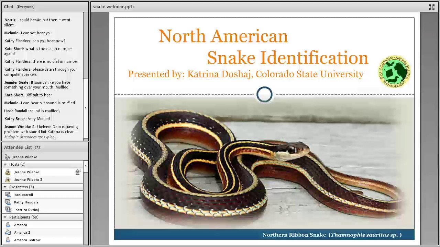Click Kathy Flanders' "can you hear now?" message
This screenshot has width=440, height=247.
(35, 41)
